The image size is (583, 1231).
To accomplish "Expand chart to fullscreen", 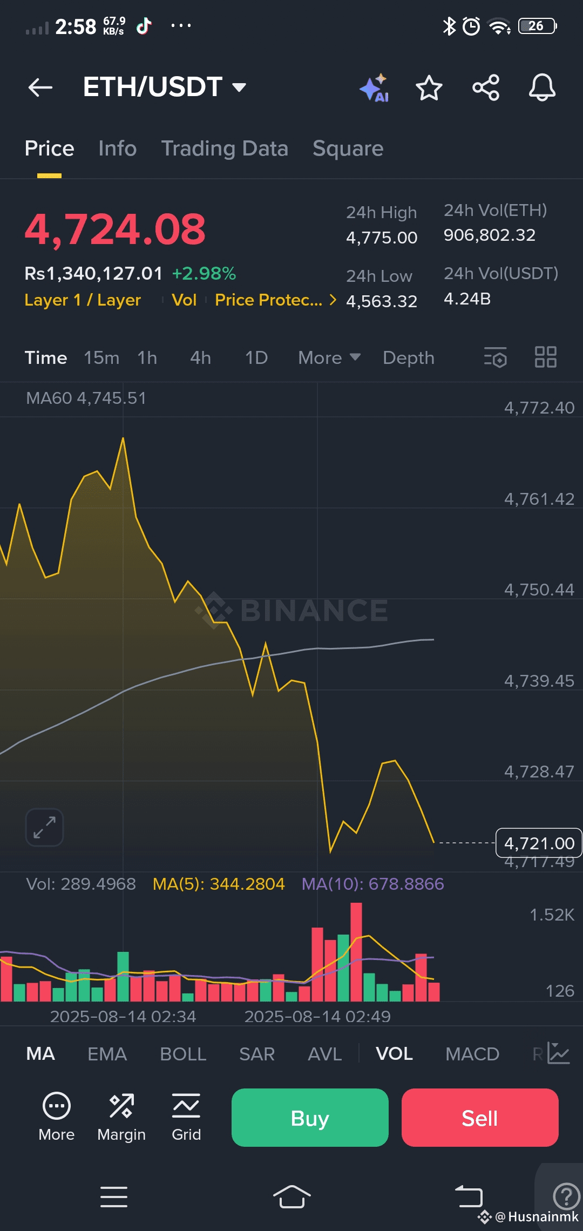I will coord(44,827).
